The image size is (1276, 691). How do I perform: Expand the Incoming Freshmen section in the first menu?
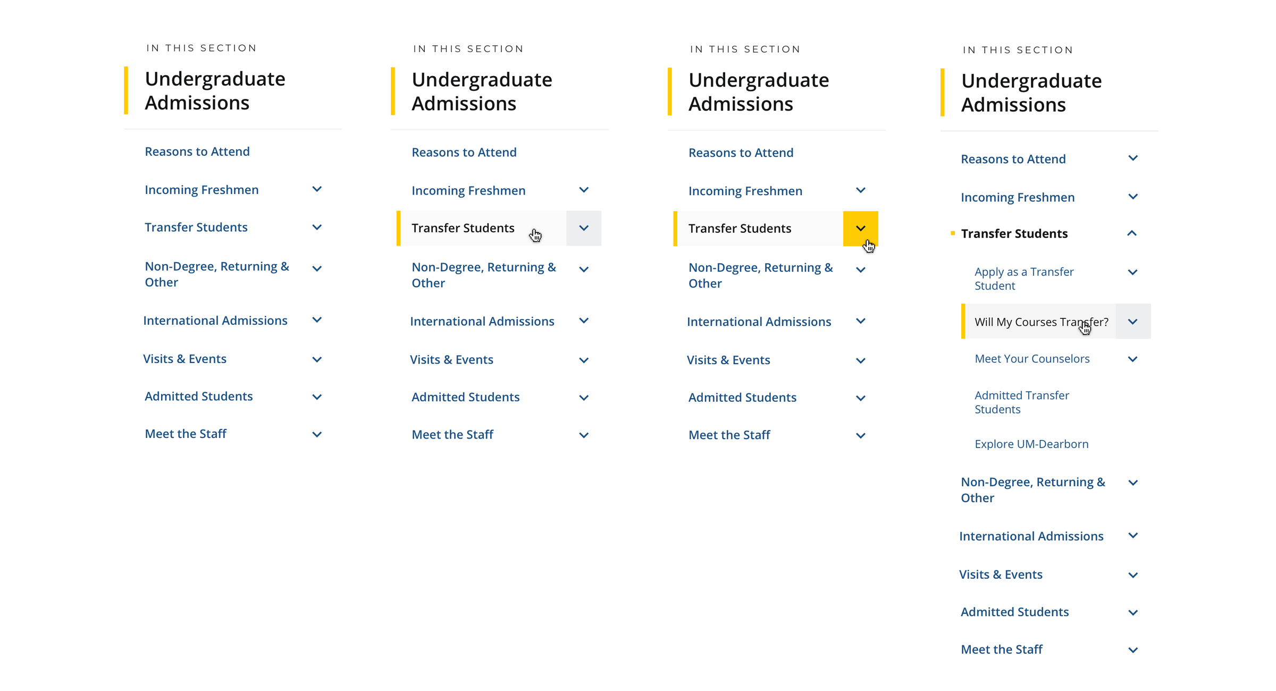[x=317, y=189]
